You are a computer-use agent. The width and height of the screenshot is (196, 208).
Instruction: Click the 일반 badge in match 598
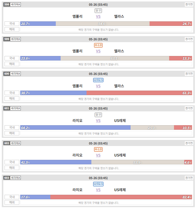tap(98, 11)
